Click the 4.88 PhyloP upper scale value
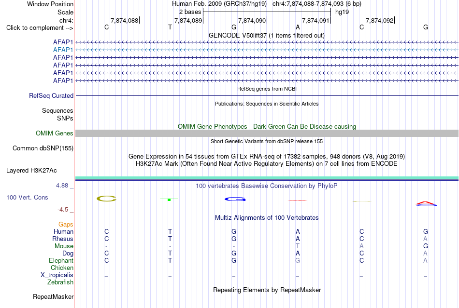This screenshot has height=308, width=459. click(62, 186)
